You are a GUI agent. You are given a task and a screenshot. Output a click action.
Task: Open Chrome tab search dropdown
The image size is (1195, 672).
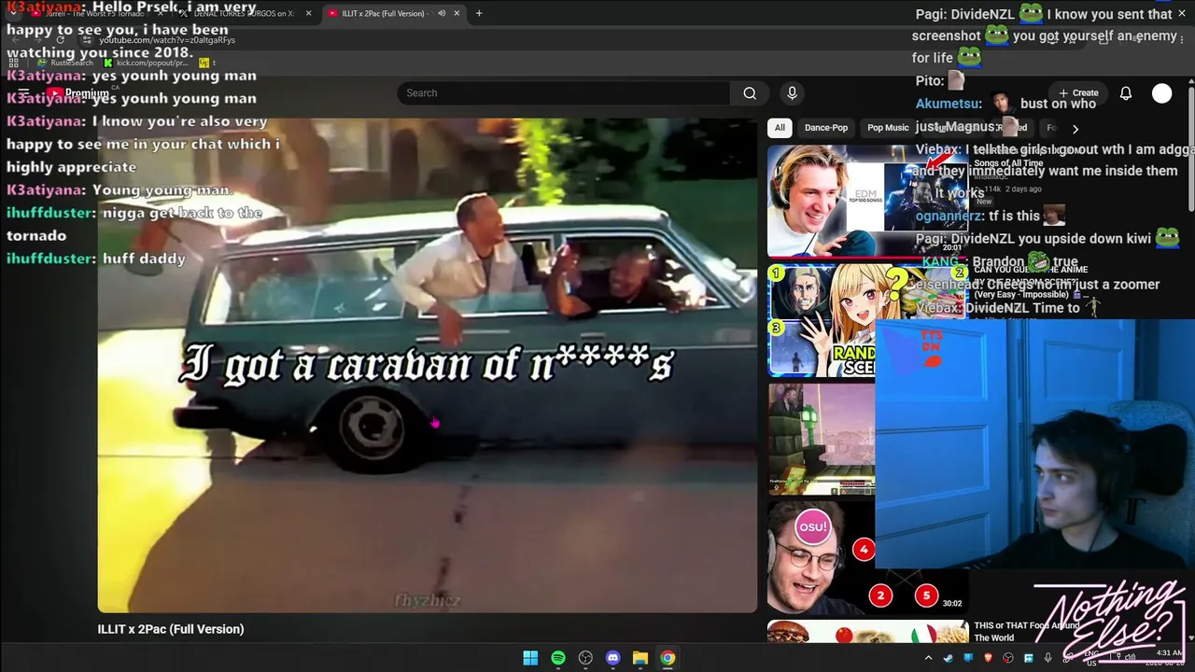[13, 13]
